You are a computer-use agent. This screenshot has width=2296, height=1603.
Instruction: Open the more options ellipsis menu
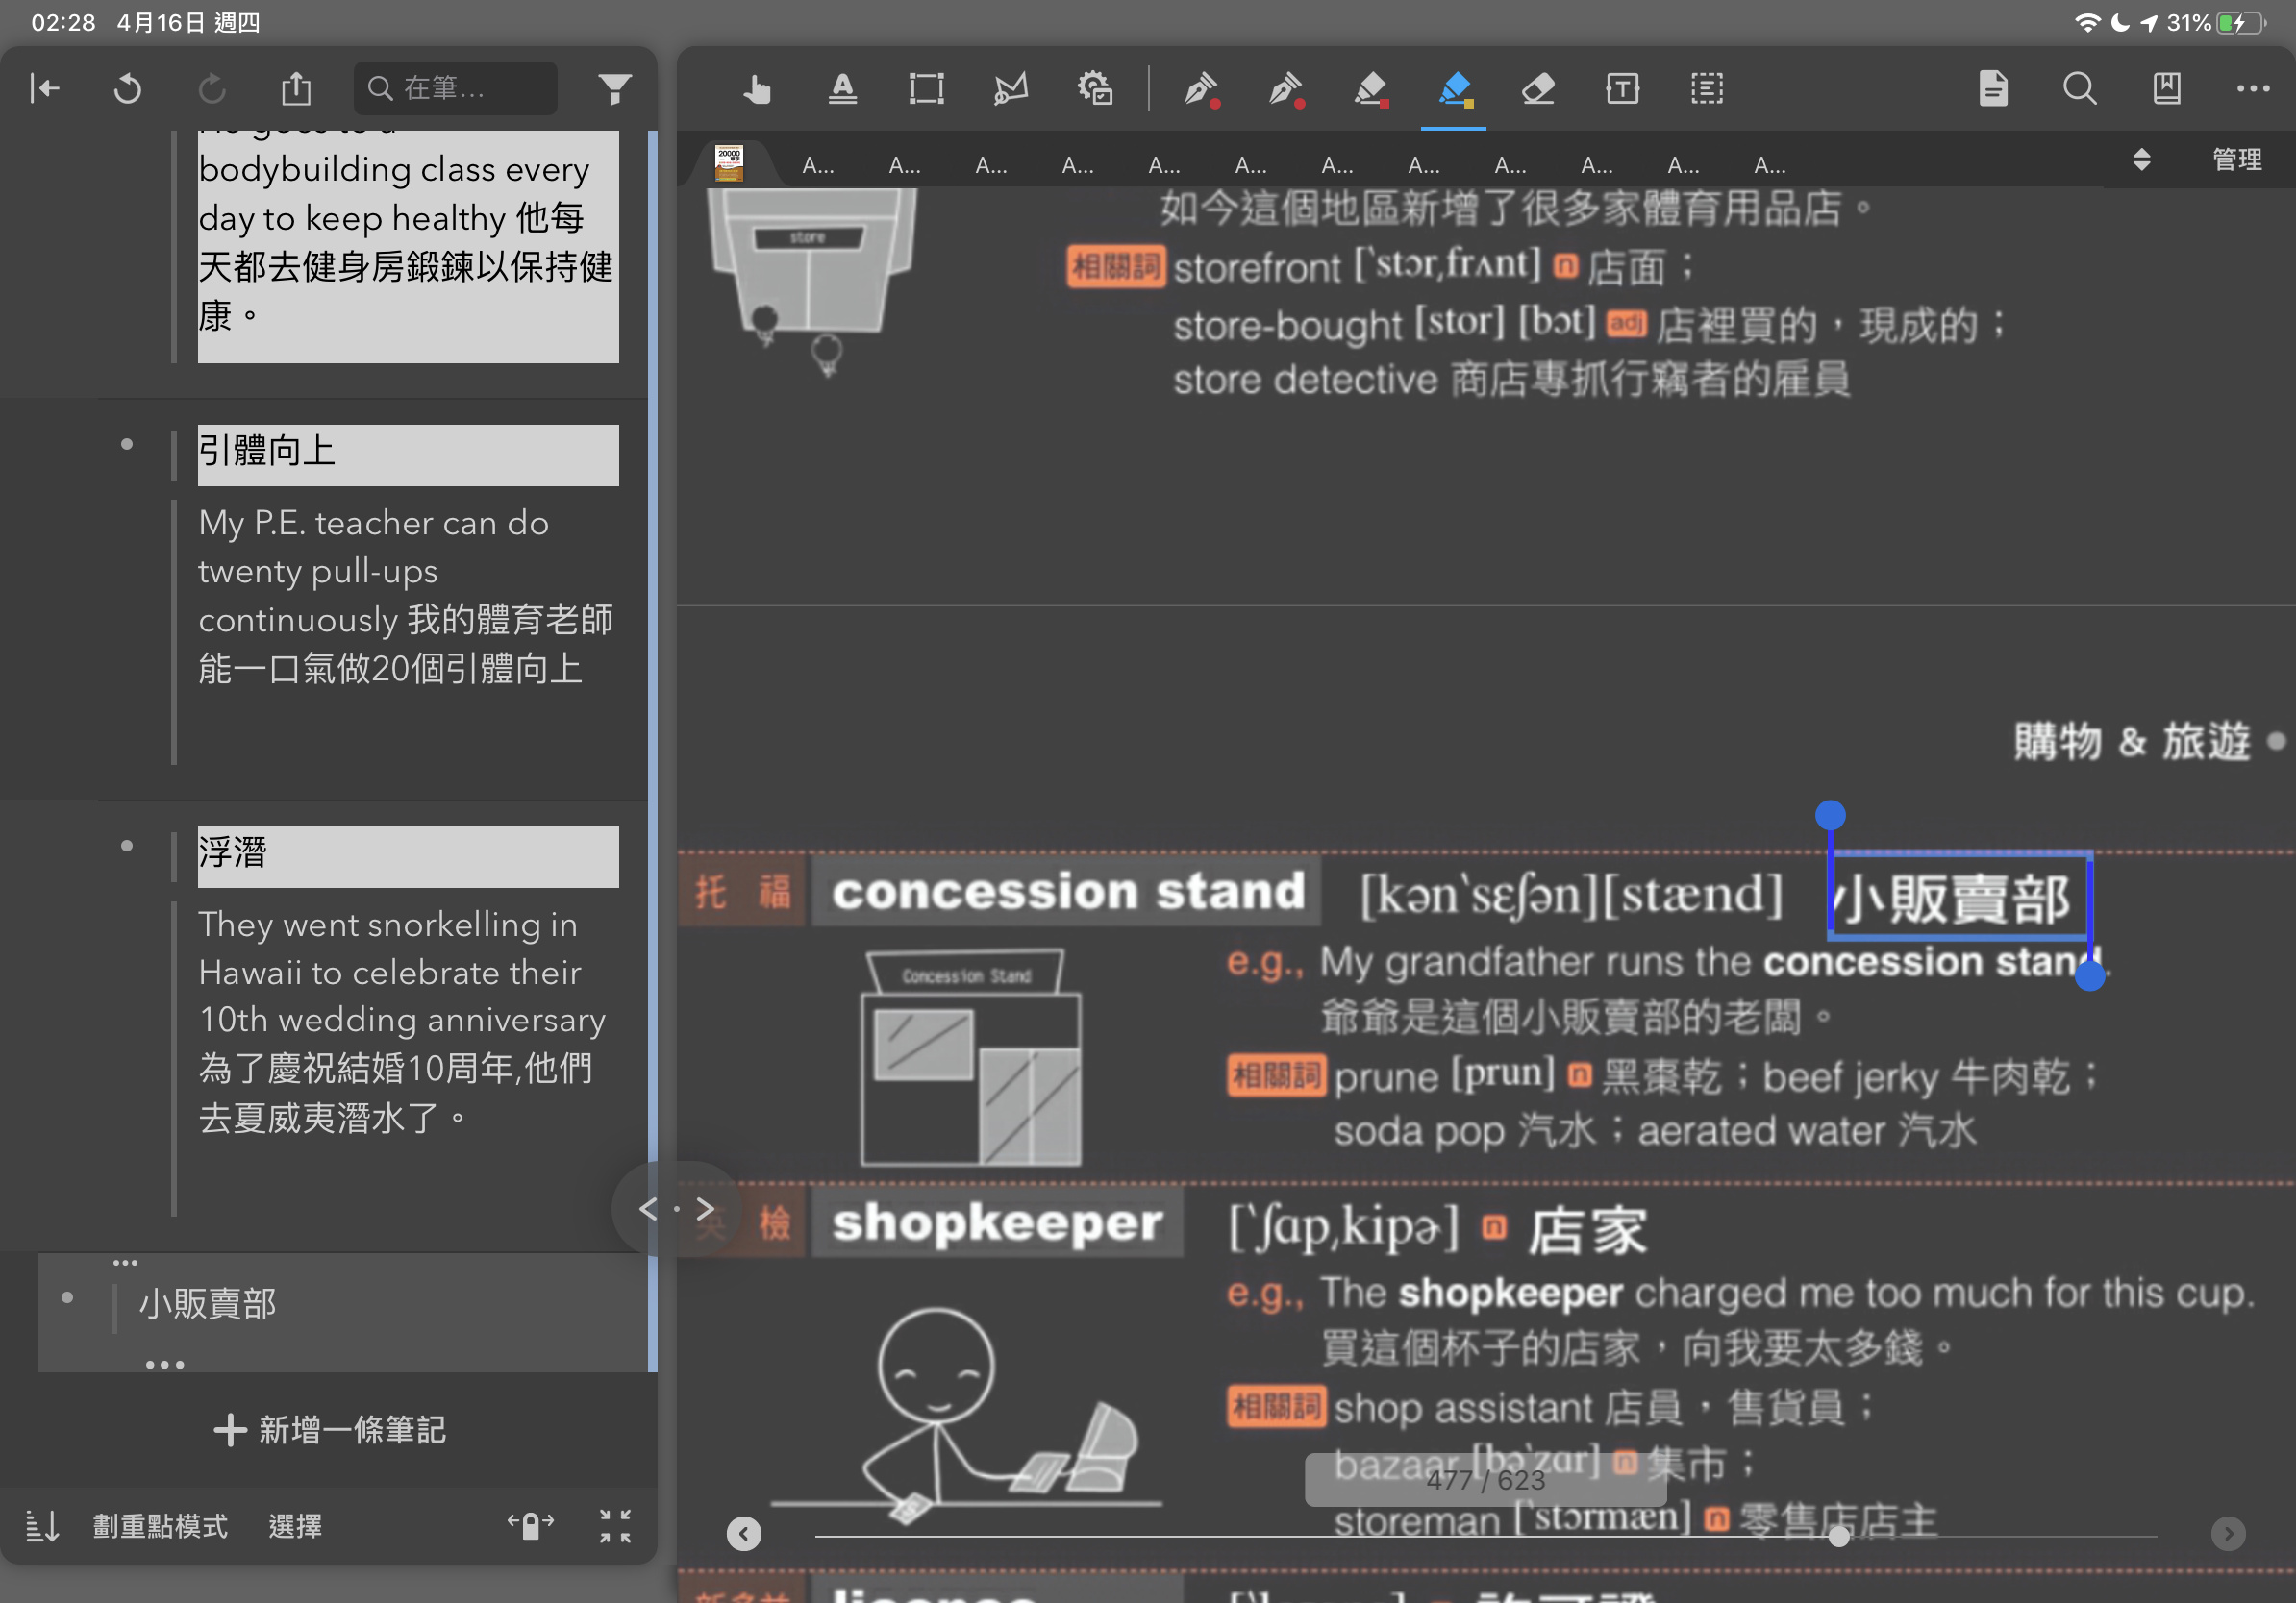point(2252,89)
